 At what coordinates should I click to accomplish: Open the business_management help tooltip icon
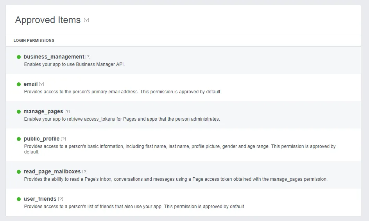tap(88, 57)
